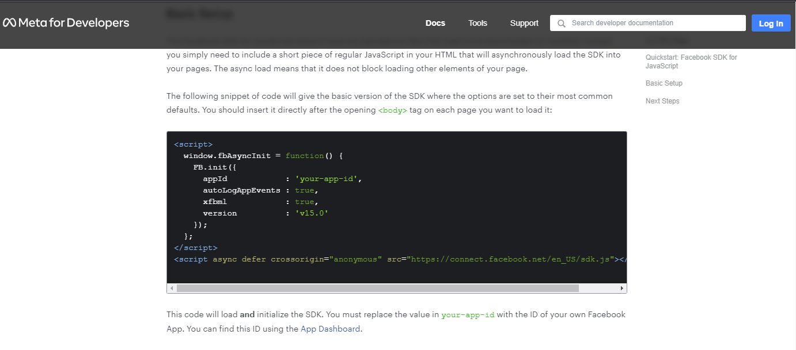Click the search magnifier icon
The image size is (796, 350).
(x=562, y=24)
